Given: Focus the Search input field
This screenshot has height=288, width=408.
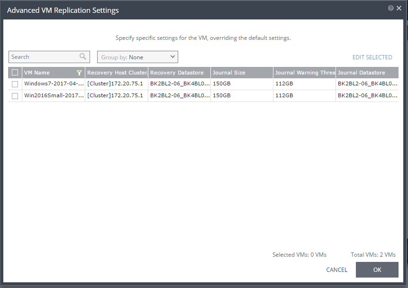Looking at the screenshot, I should pos(49,57).
